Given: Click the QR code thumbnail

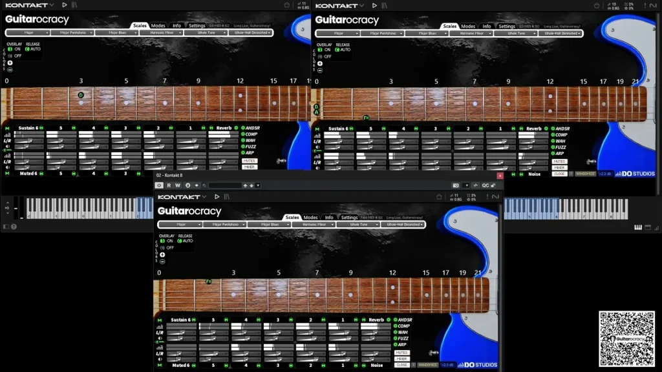Looking at the screenshot, I should click(626, 338).
